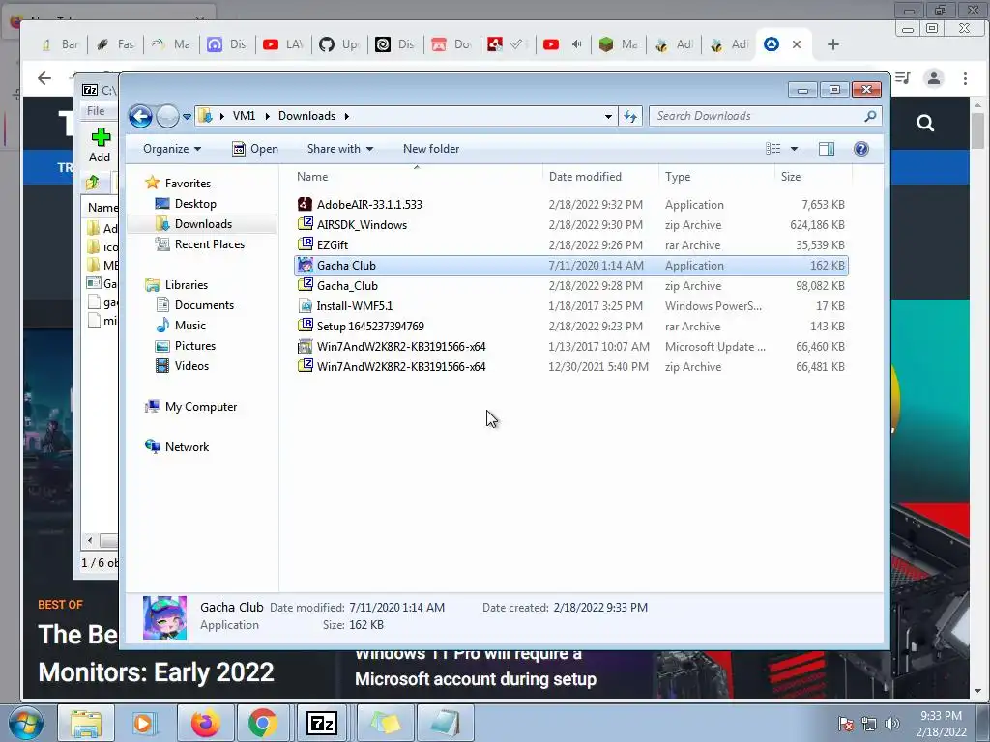Select the Setup 1645237394769 rar archive
The height and width of the screenshot is (742, 990).
click(x=570, y=327)
